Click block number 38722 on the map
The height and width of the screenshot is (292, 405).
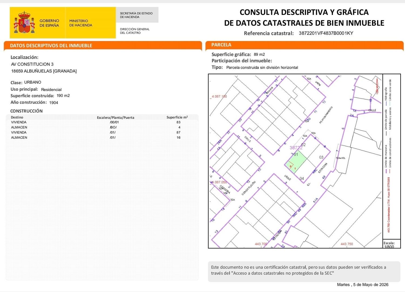pos(296,148)
